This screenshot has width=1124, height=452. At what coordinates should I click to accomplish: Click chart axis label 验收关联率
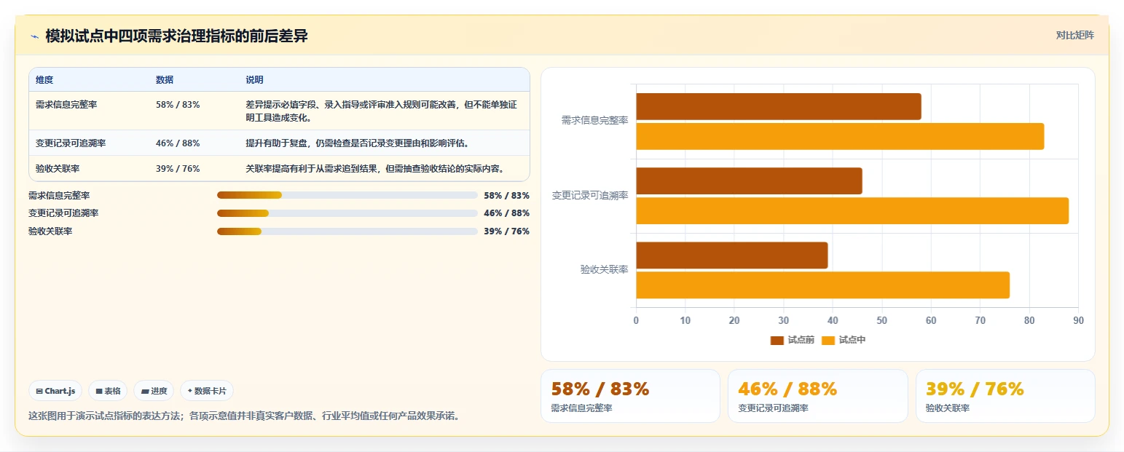point(605,269)
